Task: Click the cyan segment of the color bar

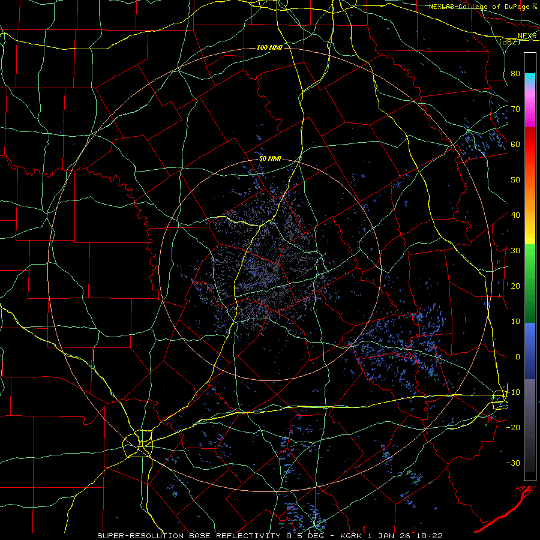Action: [530, 79]
